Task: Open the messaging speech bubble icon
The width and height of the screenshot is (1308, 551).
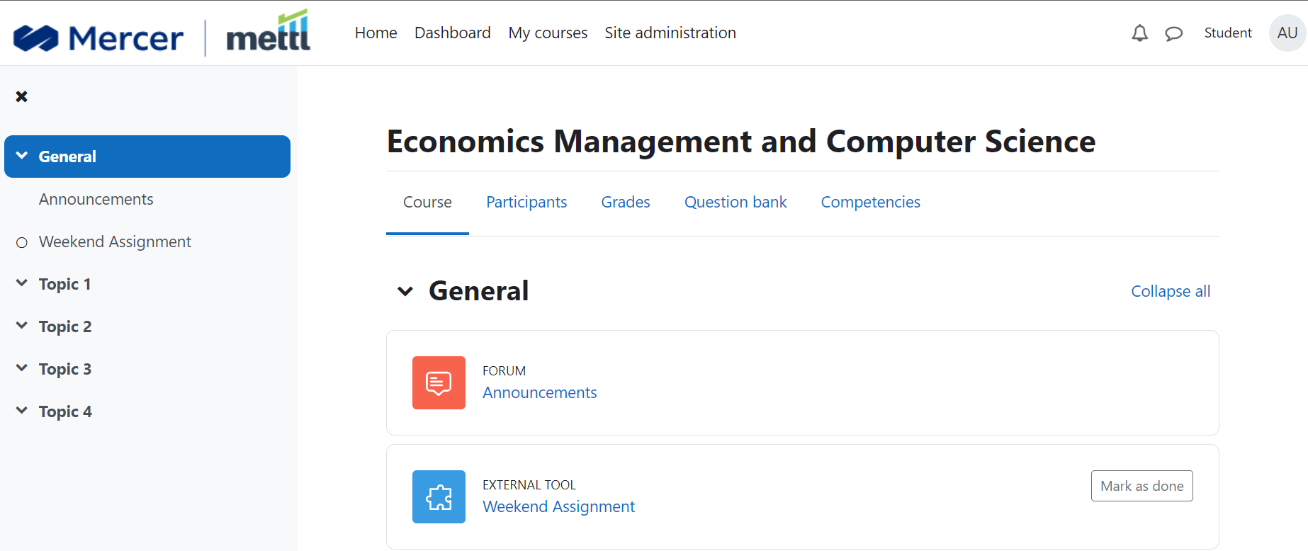Action: pyautogui.click(x=1174, y=33)
